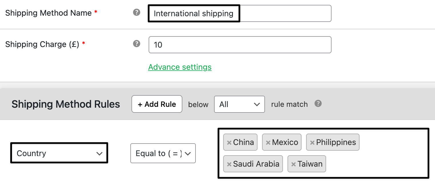Show help icon next to rule match
Screen dimensions: 435x184
coord(318,104)
